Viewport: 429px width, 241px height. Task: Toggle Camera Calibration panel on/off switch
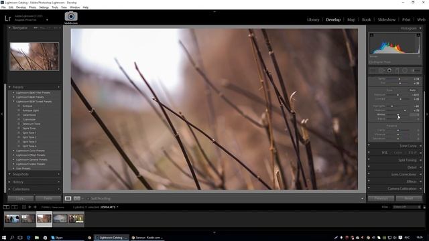[x=369, y=188]
